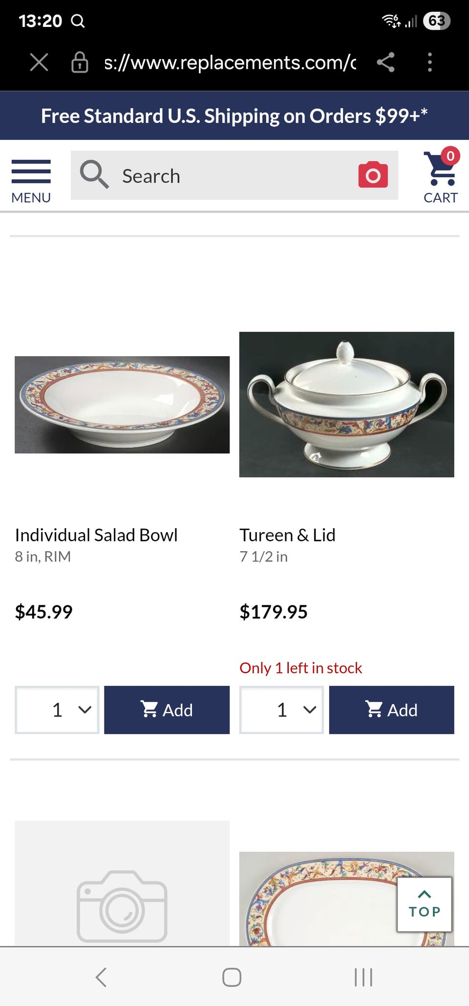Open the Tureen & Lid product image
This screenshot has height=1006, width=469.
pos(346,405)
